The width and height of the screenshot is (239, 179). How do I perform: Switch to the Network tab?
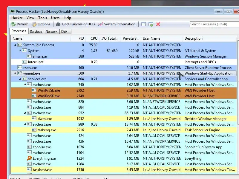point(51,32)
